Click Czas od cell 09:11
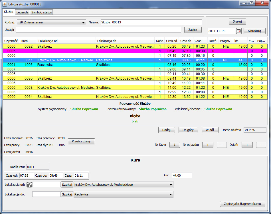The width and height of the screenshot is (271, 214). 172,74
